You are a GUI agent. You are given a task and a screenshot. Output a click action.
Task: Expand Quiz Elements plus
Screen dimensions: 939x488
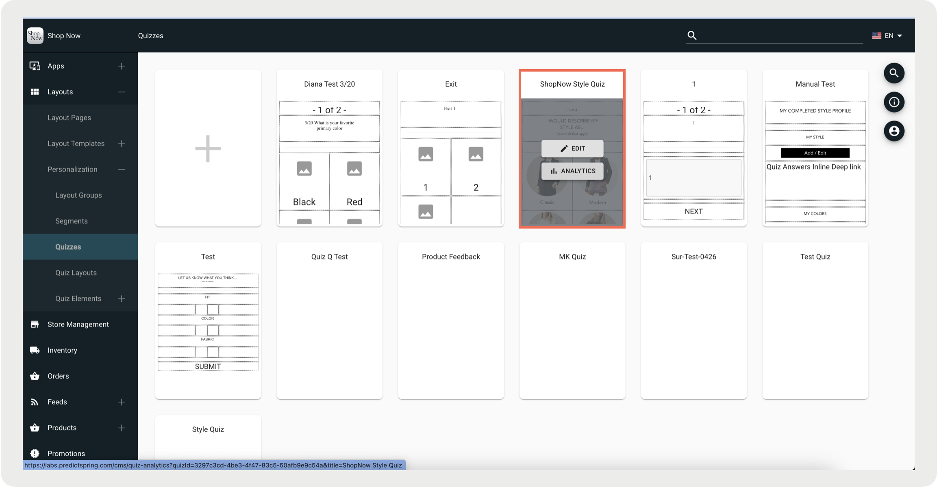click(122, 299)
